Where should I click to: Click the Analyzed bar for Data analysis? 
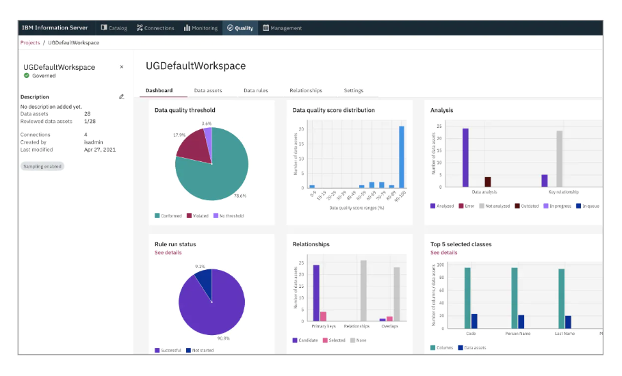(x=465, y=158)
